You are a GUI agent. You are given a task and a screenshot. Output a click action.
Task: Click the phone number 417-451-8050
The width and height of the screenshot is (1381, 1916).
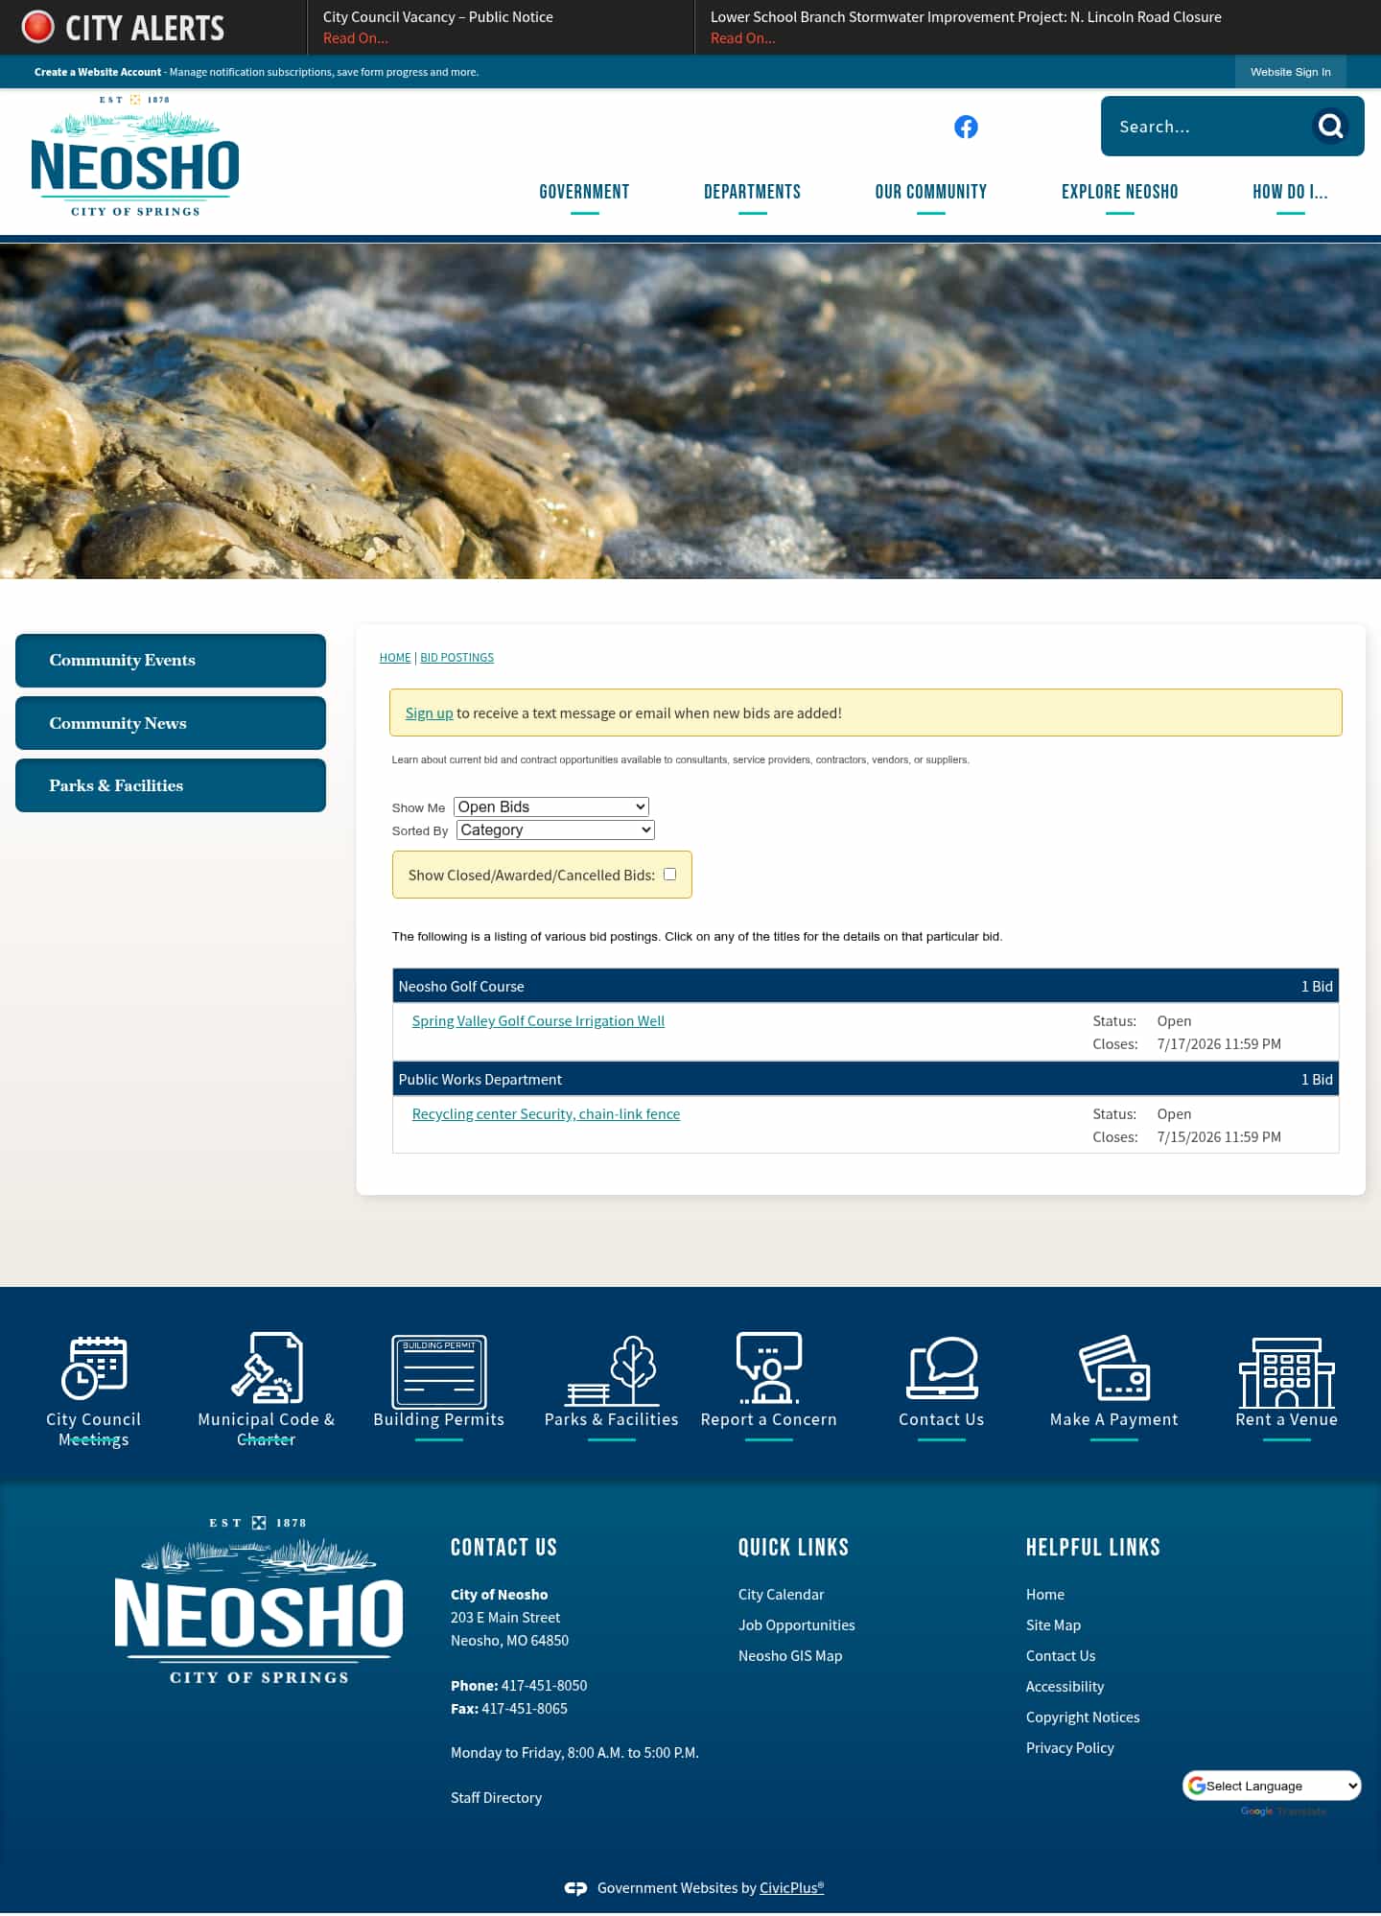pyautogui.click(x=544, y=1686)
